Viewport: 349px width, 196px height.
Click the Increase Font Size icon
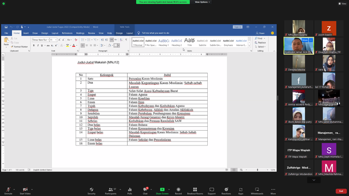click(x=59, y=40)
